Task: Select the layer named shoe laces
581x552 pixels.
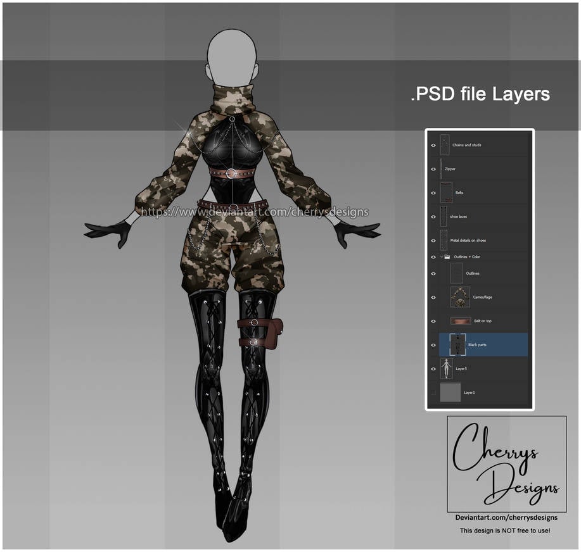Action: (x=458, y=216)
